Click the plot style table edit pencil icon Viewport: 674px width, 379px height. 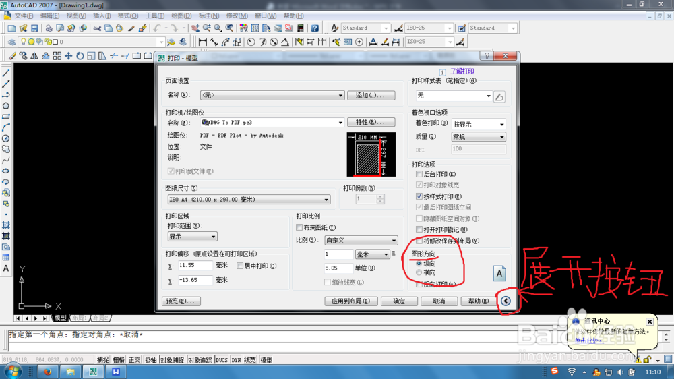[499, 97]
